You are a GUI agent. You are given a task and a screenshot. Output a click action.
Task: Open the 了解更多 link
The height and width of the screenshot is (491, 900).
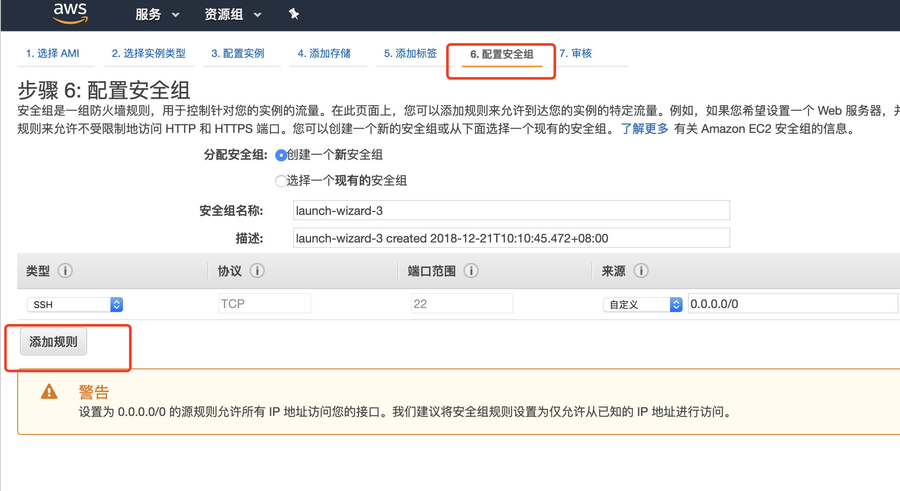coord(645,129)
